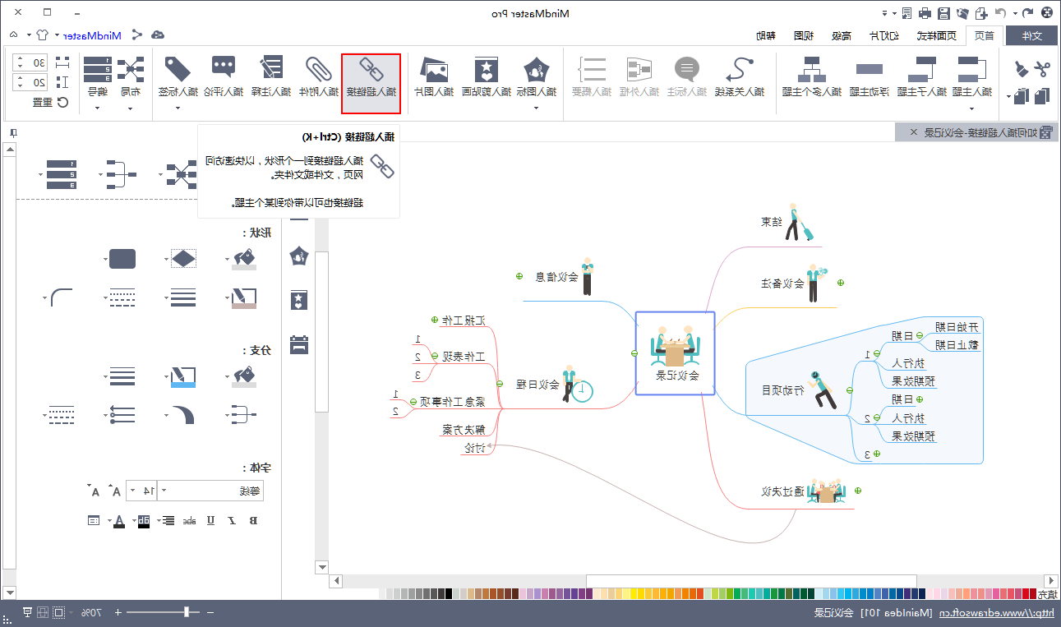The image size is (1061, 627).
Task: Open the font family combo box
Action: click(211, 491)
